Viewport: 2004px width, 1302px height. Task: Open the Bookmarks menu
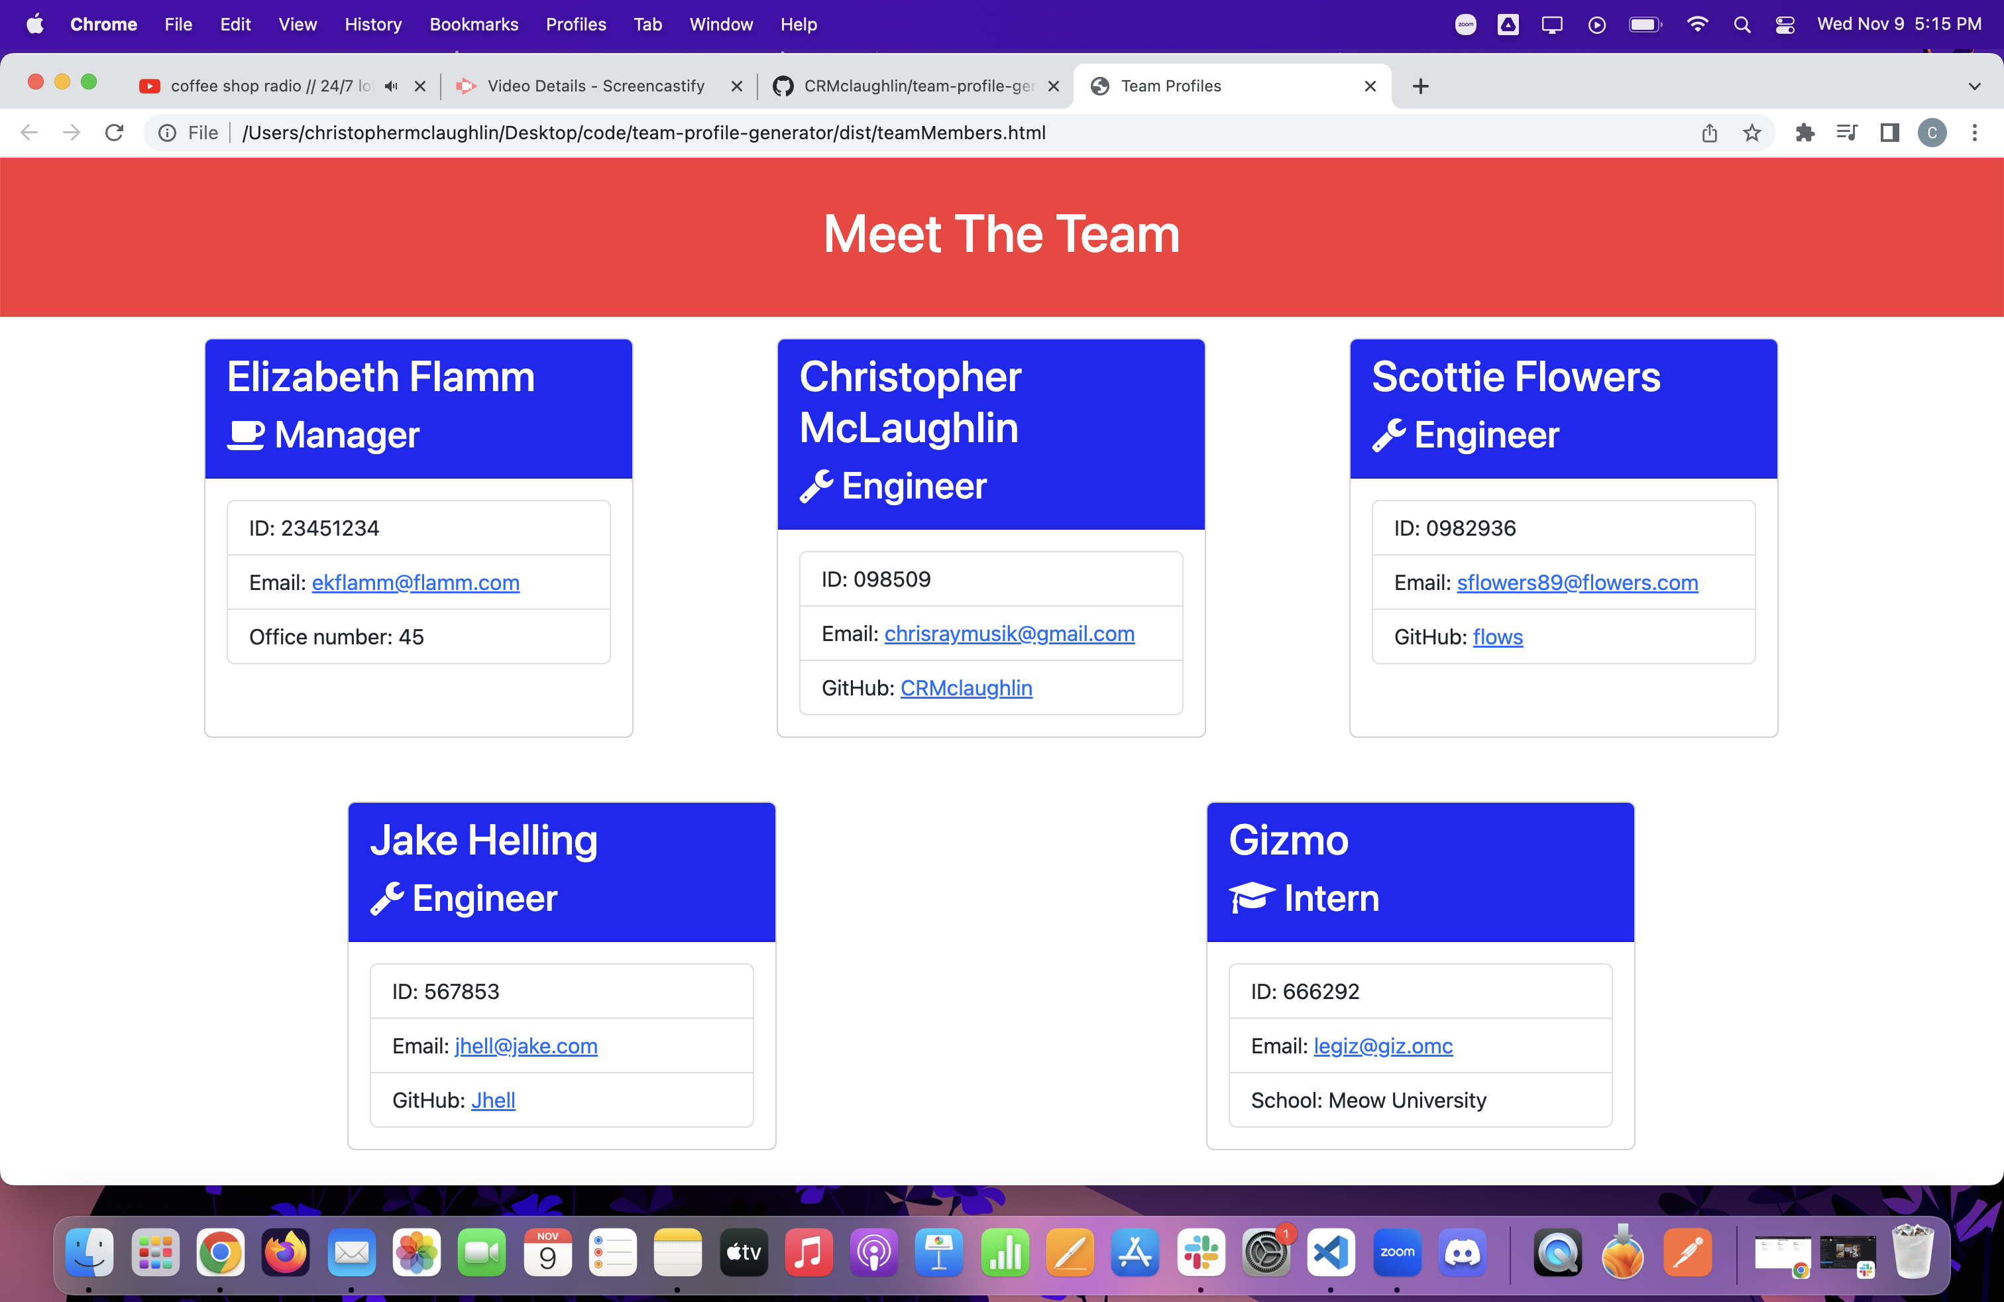(473, 25)
